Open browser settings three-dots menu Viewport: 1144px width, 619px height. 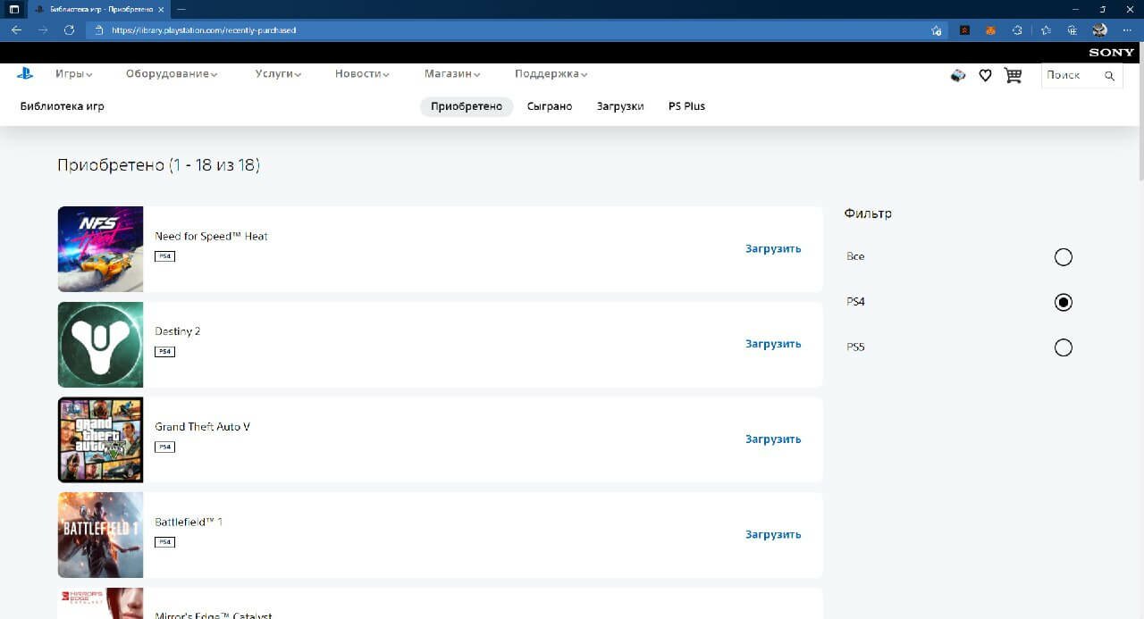click(x=1127, y=29)
